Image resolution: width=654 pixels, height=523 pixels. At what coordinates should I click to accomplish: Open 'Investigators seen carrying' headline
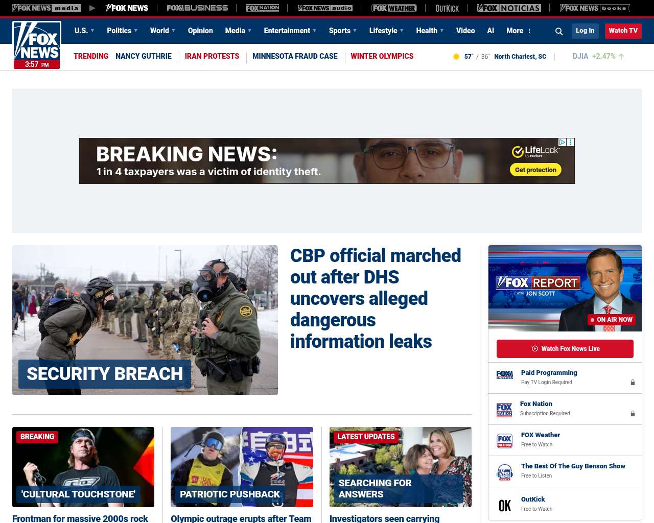coord(385,518)
